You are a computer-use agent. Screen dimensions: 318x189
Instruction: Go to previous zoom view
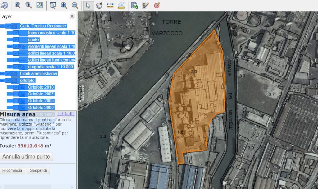pos(18,5)
